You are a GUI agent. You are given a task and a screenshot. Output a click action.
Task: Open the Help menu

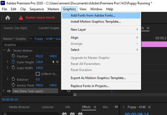(x=109, y=9)
